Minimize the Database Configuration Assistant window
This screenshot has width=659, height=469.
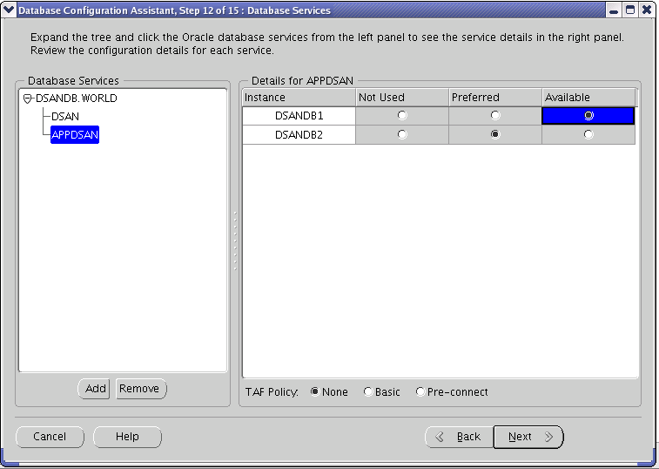pos(614,10)
